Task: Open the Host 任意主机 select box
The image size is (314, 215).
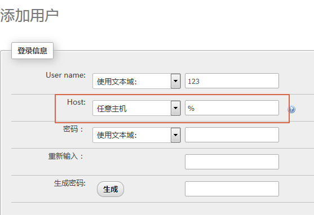Action: coord(136,108)
